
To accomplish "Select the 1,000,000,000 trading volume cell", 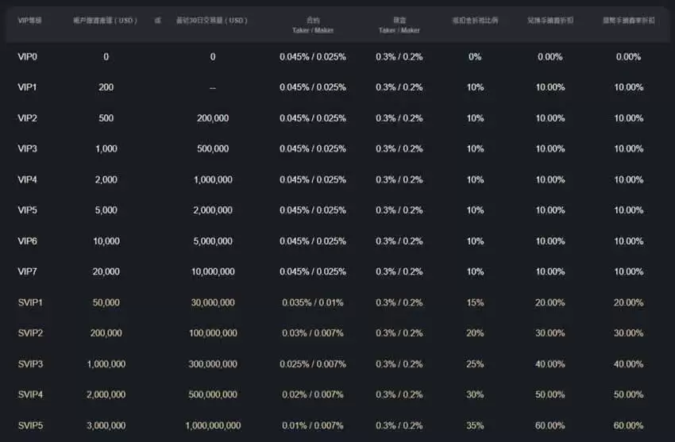I will pyautogui.click(x=213, y=426).
